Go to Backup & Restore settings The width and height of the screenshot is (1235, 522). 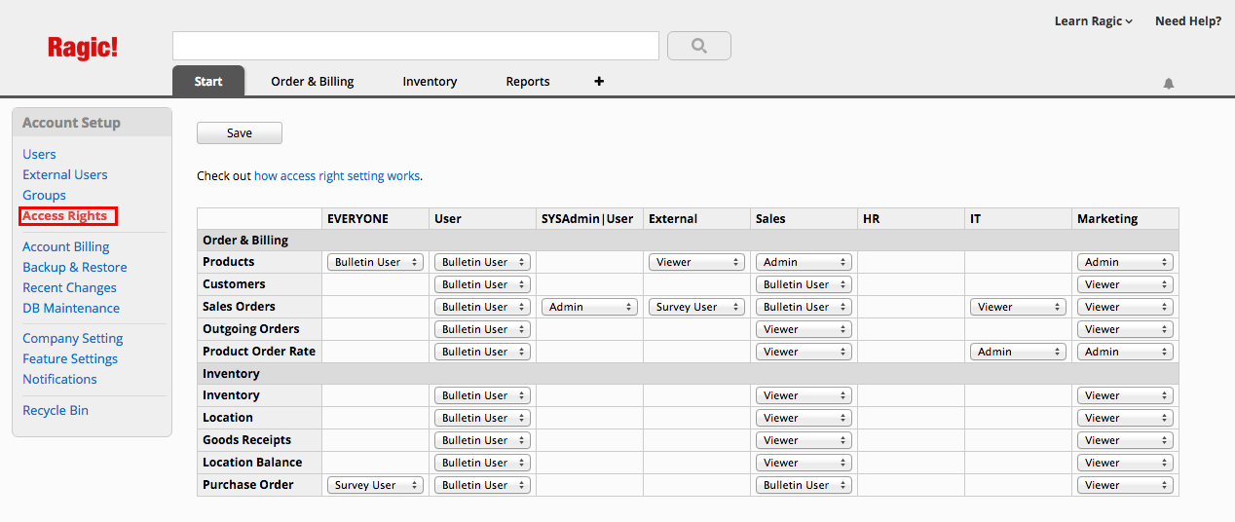point(75,267)
